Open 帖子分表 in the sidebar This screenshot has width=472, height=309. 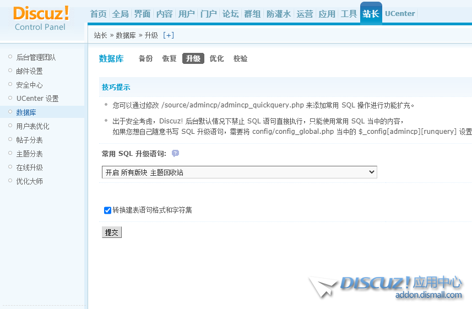coord(30,140)
